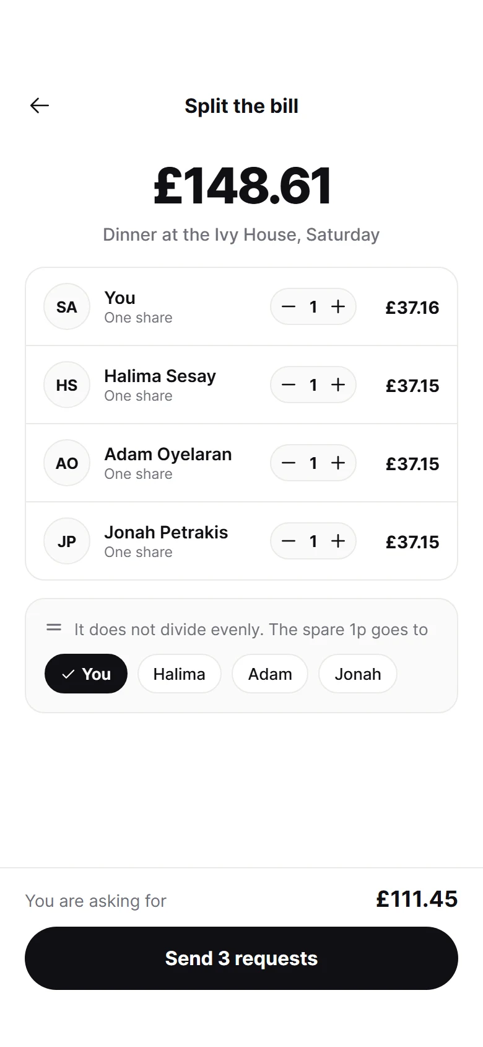Remove a share from Adam Oyelaran
This screenshot has height=1047, width=483.
tap(289, 463)
